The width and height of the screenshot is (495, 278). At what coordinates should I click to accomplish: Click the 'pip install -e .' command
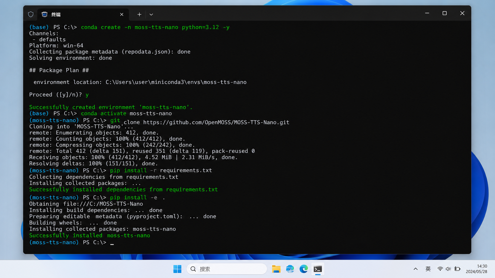tap(138, 197)
